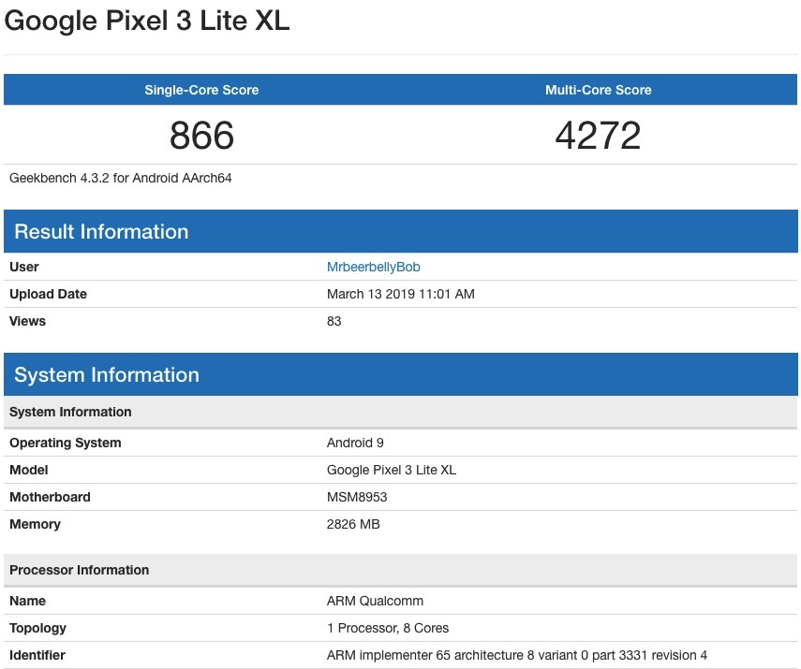Click the Identifier row label

37,655
